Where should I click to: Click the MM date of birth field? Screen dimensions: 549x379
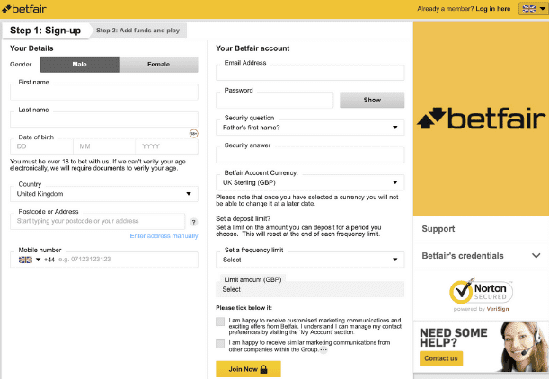[104, 146]
